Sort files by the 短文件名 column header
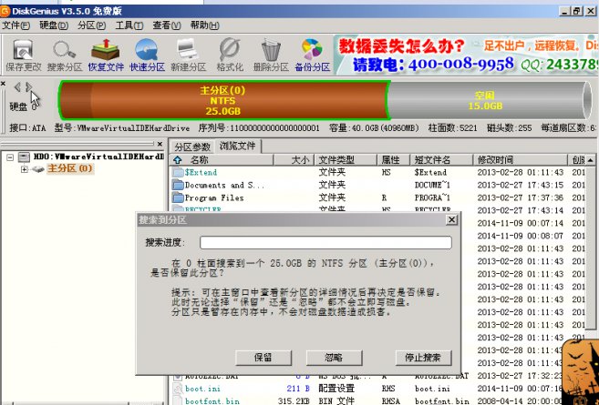Image resolution: width=599 pixels, height=405 pixels. pos(441,160)
